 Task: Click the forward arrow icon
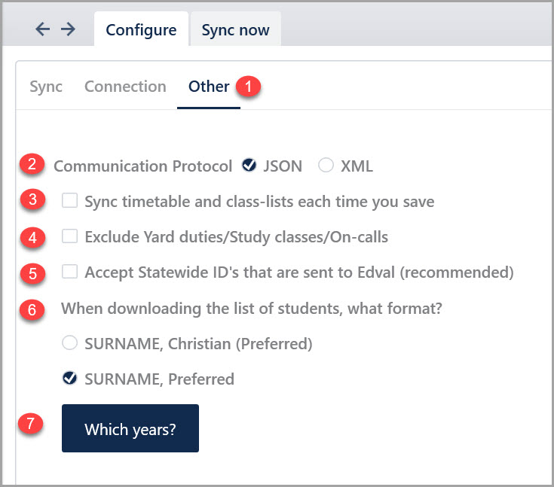point(68,29)
